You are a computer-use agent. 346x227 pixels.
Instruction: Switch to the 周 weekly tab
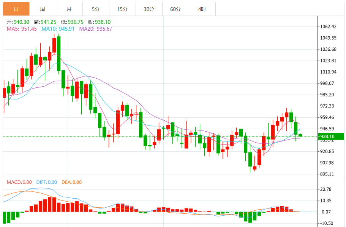pos(43,9)
